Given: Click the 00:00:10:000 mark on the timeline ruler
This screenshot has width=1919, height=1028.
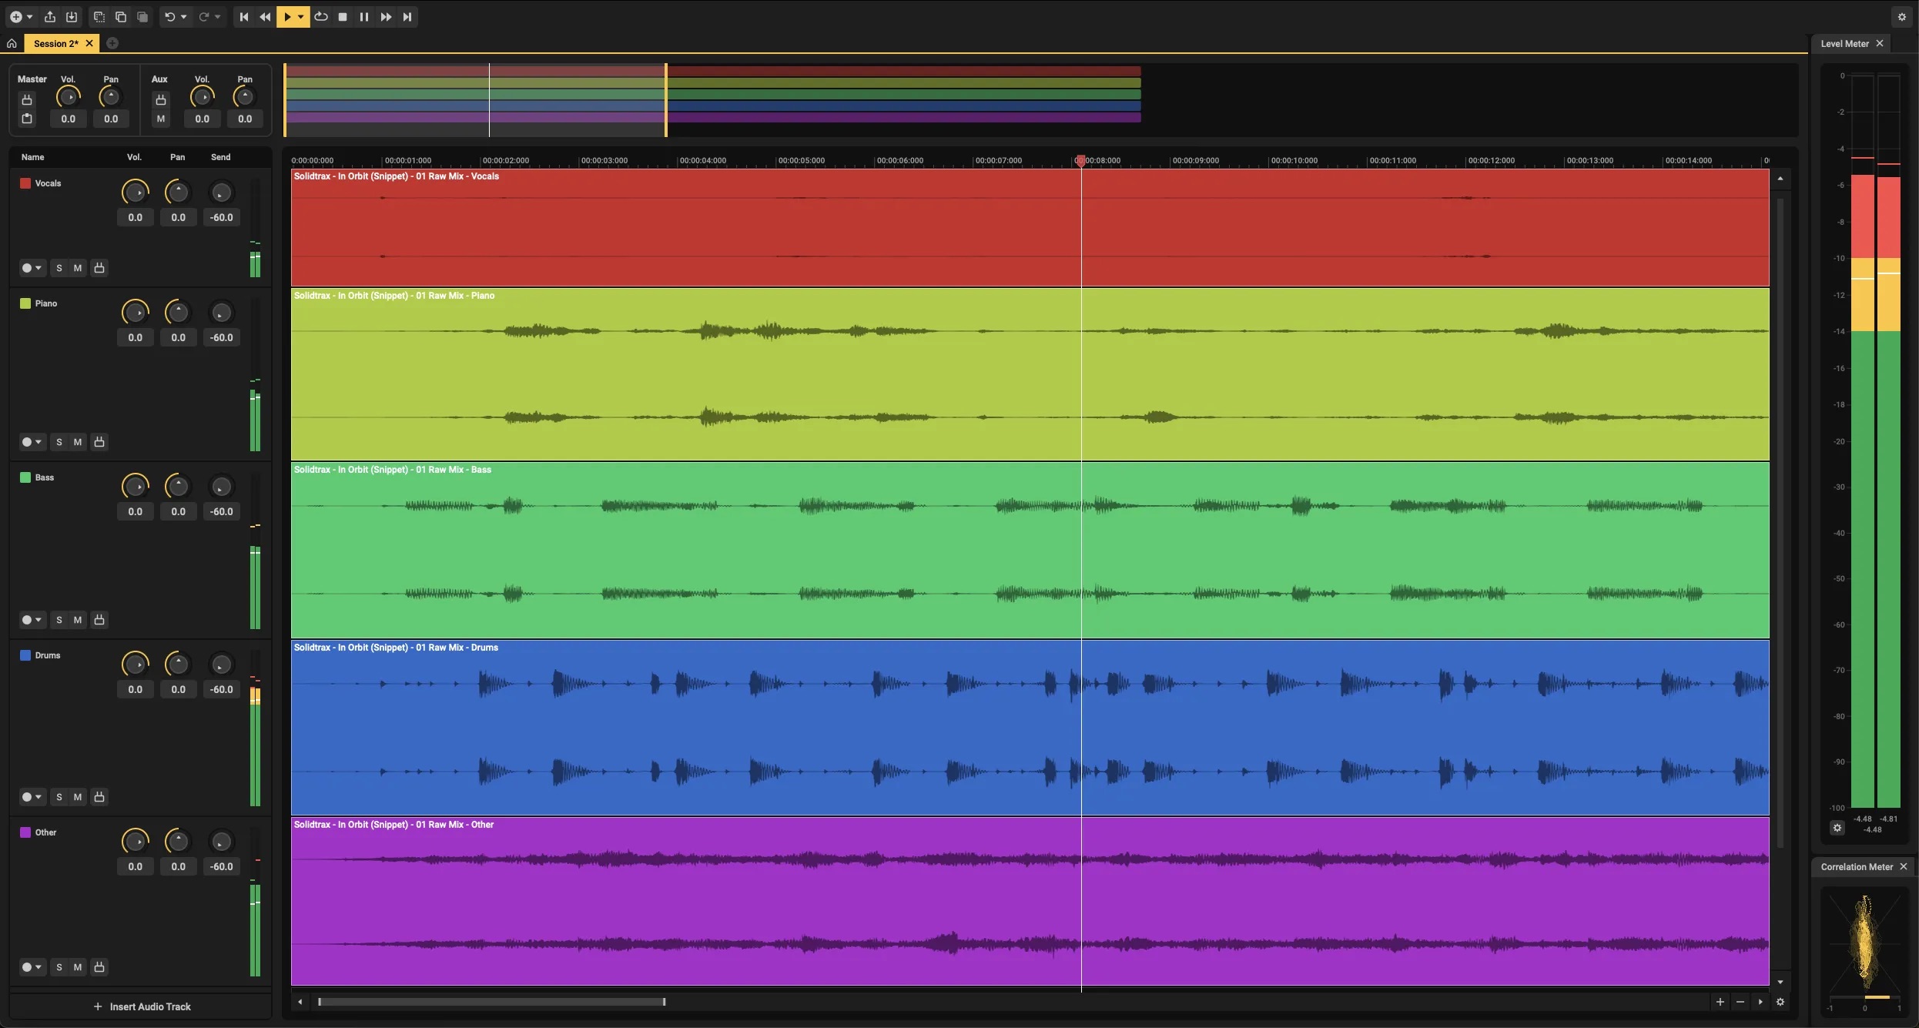Looking at the screenshot, I should pyautogui.click(x=1294, y=161).
